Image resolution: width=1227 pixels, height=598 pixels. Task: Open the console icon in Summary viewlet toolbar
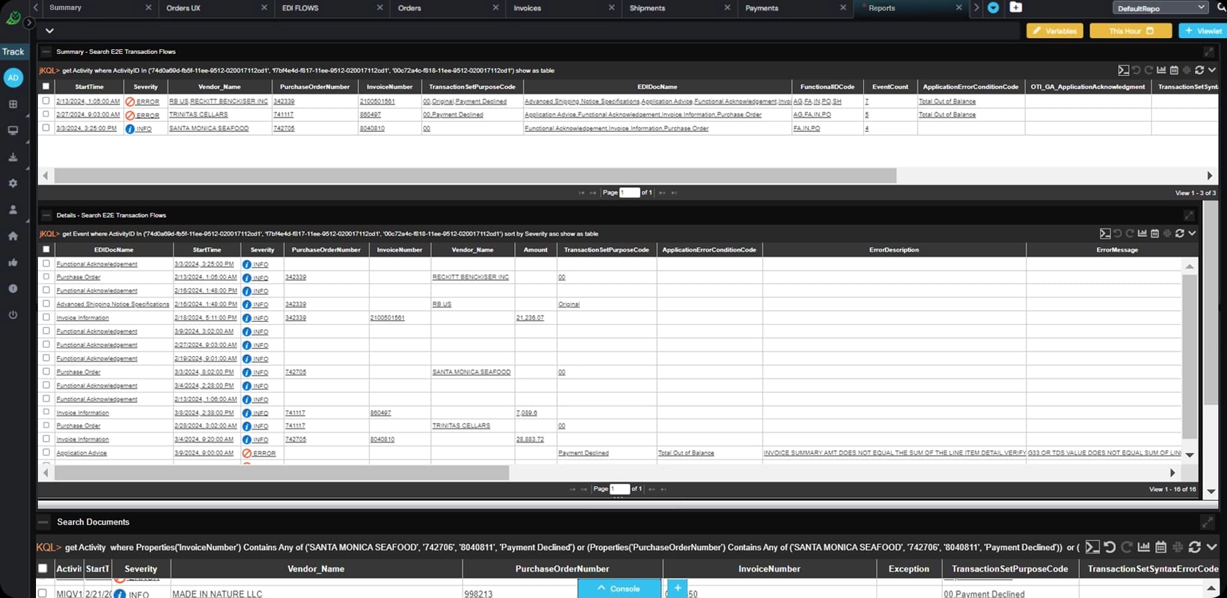[1123, 70]
